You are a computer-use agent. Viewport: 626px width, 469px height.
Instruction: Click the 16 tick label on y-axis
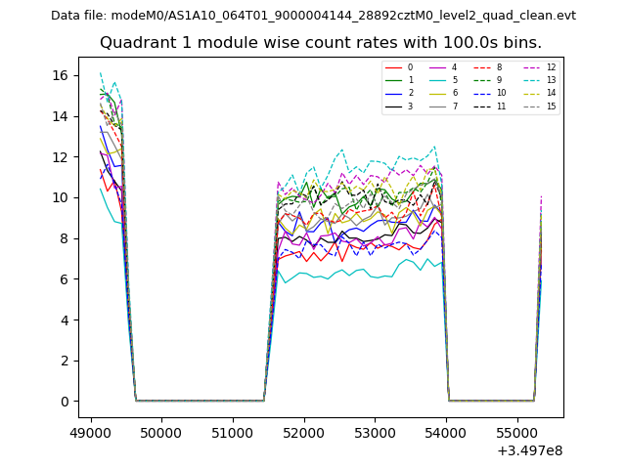tap(60, 75)
